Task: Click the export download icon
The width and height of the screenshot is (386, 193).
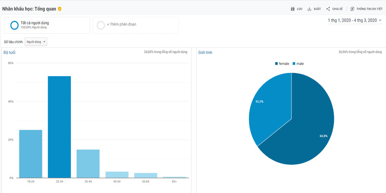Action: [309, 9]
